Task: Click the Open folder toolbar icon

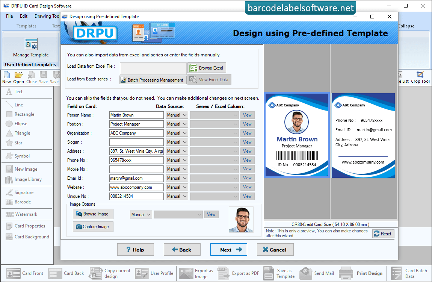Action: click(x=18, y=77)
